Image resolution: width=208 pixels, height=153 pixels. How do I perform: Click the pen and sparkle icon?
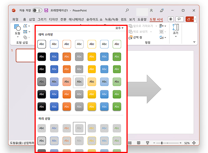click(162, 10)
